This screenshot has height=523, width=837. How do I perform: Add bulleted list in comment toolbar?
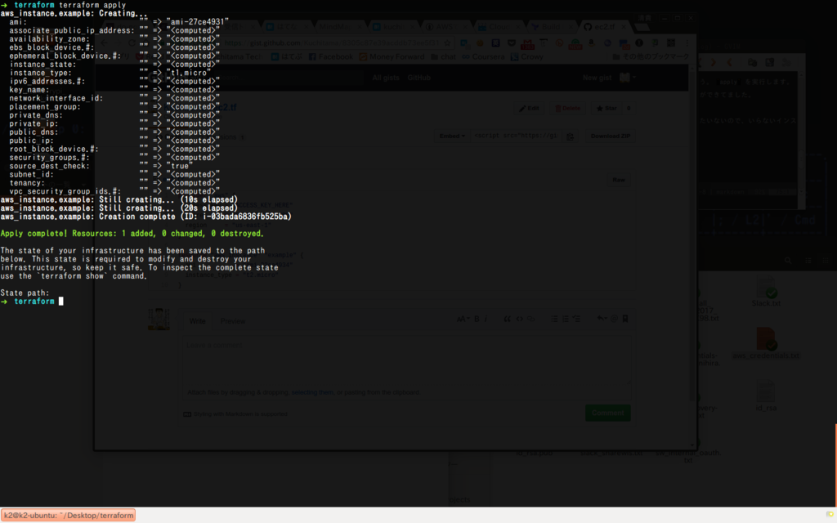(x=554, y=320)
